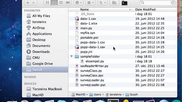This screenshot has height=102, width=182.
Task: Click the '20. juni 2012 14:04' date cell
Action: [150, 33]
